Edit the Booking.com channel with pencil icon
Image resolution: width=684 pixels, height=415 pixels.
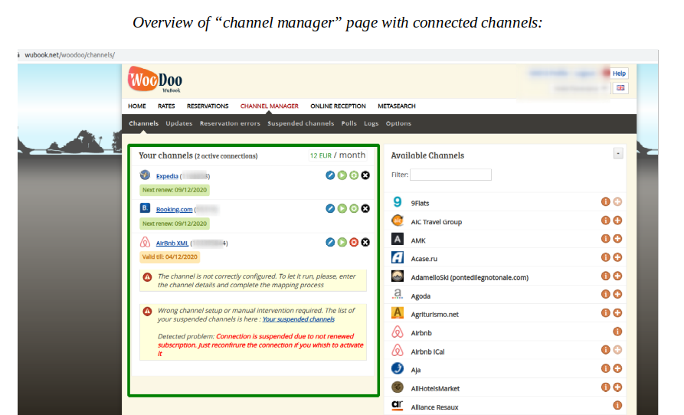330,209
